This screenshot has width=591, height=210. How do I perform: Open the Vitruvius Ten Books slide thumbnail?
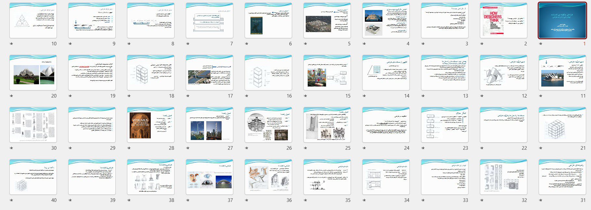151,125
